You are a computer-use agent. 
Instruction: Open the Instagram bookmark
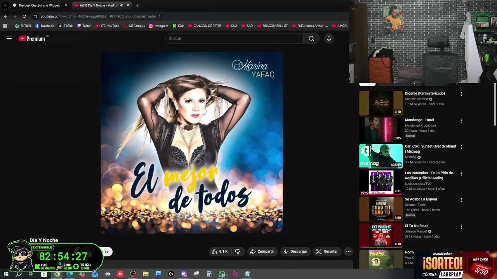point(158,26)
